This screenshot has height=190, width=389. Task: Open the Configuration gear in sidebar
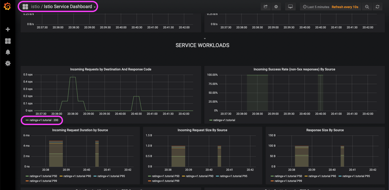tap(8, 63)
